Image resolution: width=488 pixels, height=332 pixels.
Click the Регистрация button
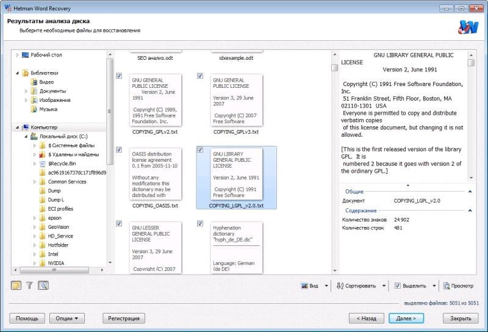[124, 319]
